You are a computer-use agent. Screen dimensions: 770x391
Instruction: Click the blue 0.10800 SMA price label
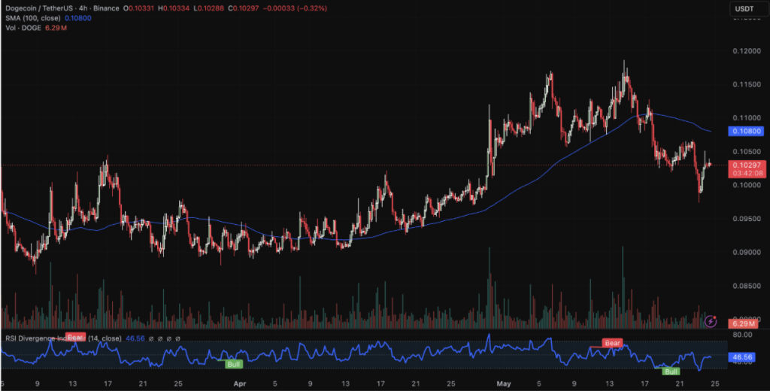[747, 131]
